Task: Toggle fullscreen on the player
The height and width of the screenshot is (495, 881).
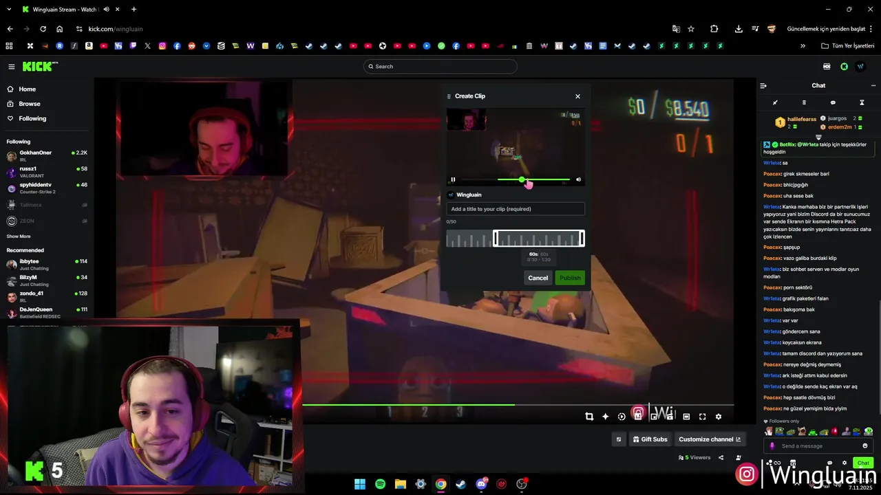Action: (703, 417)
